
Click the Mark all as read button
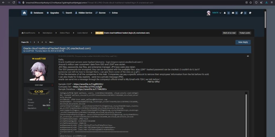point(229,33)
